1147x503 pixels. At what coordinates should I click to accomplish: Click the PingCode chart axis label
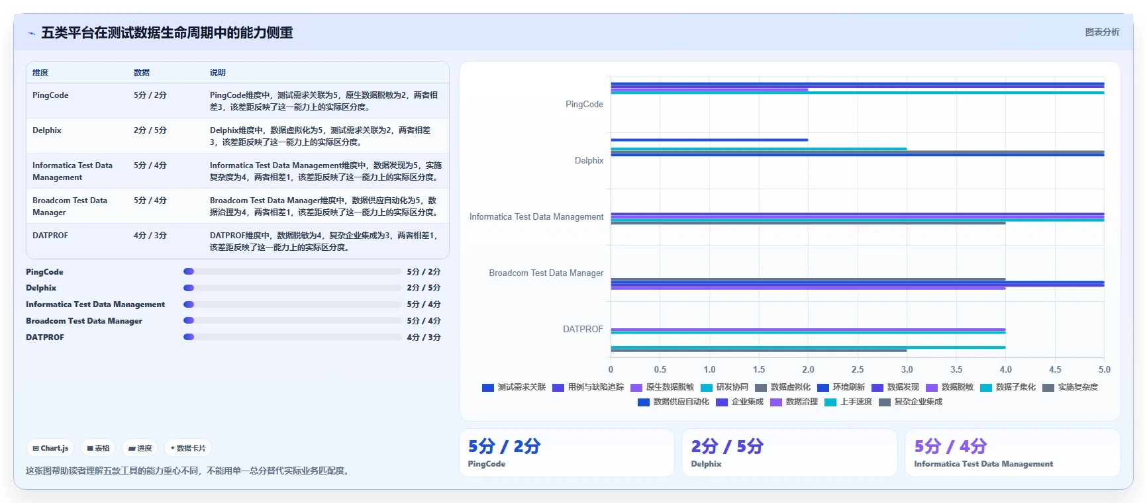pos(584,105)
